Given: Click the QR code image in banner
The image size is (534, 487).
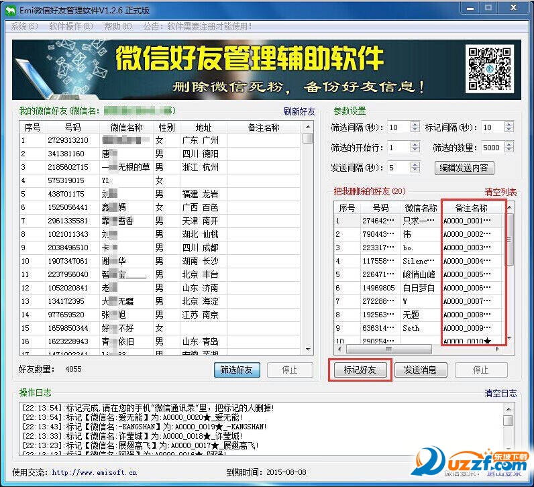Looking at the screenshot, I should [489, 69].
